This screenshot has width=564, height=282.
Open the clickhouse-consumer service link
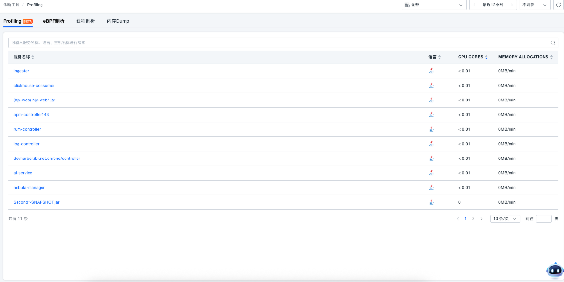tap(34, 86)
